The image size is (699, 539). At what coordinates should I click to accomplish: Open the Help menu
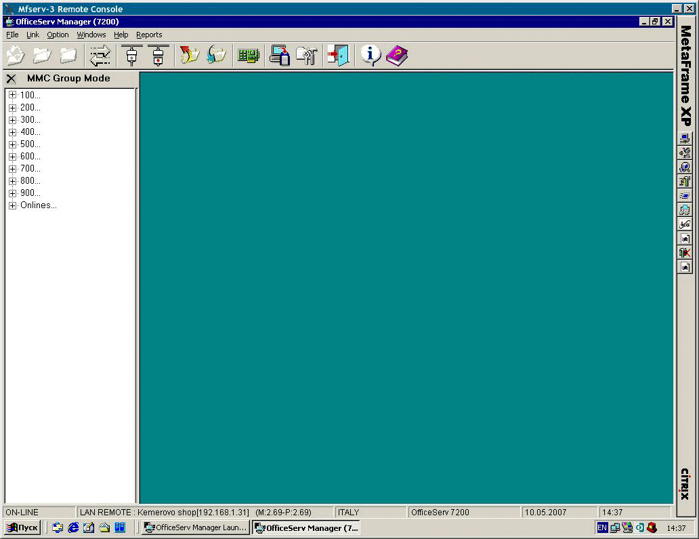pos(121,35)
